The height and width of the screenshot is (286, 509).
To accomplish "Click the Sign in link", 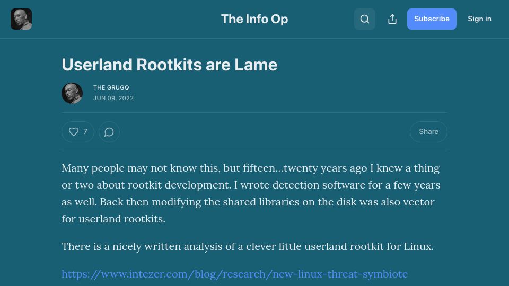I will pos(479,19).
